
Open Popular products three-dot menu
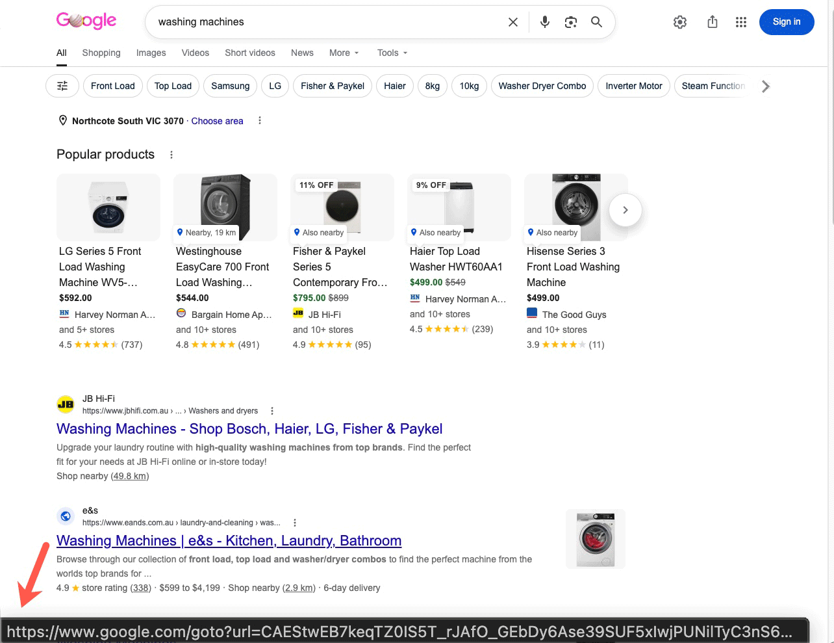pos(171,155)
